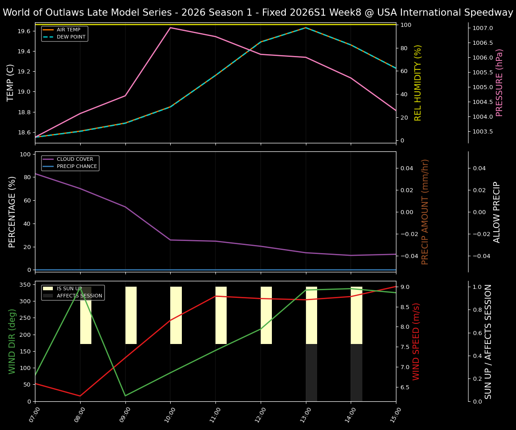Image resolution: width=516 pixels, height=430 pixels.
Task: Click the AFFECTS SESSION gray bar at 13:00
Action: 310,372
